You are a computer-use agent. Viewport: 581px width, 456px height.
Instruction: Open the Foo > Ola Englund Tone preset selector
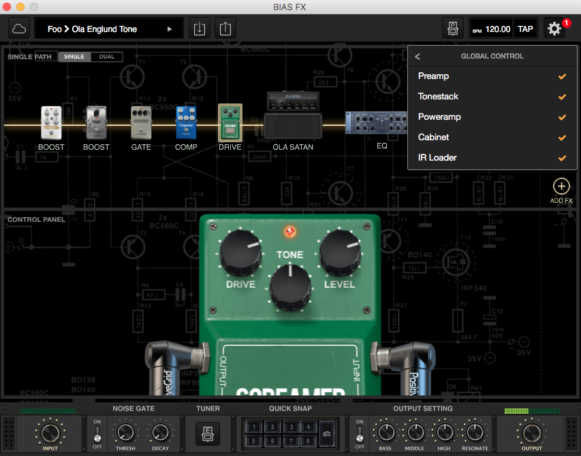point(109,29)
